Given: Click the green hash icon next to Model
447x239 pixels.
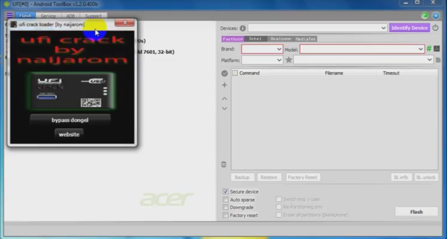Looking at the screenshot, I should click(x=429, y=49).
